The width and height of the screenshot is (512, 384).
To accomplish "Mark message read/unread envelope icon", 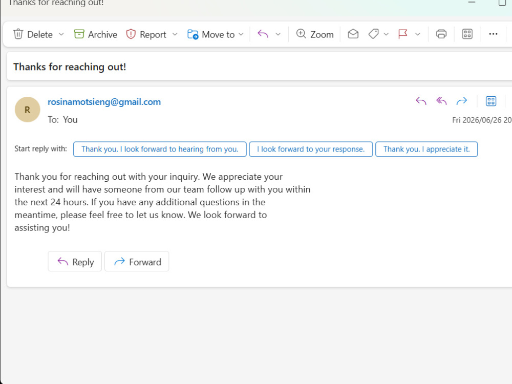I will pos(353,34).
